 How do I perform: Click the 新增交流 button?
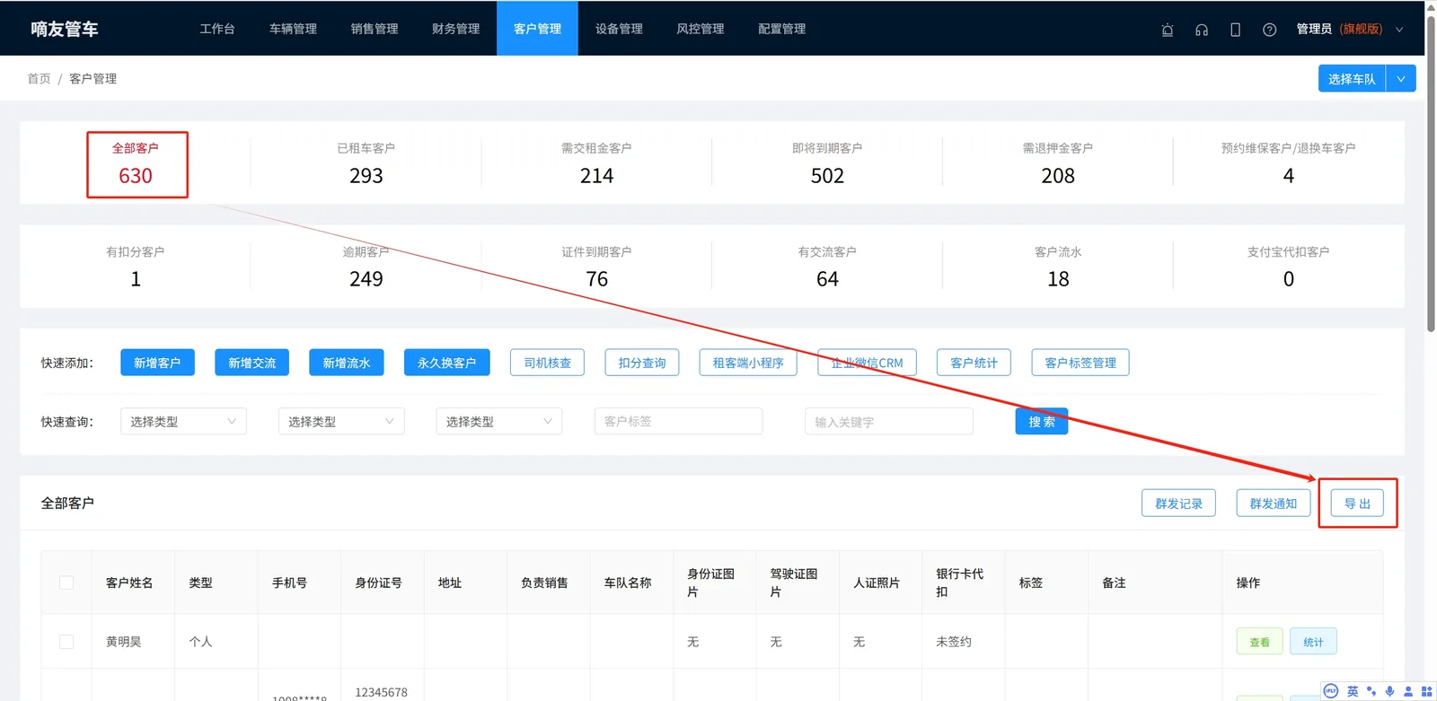(252, 363)
